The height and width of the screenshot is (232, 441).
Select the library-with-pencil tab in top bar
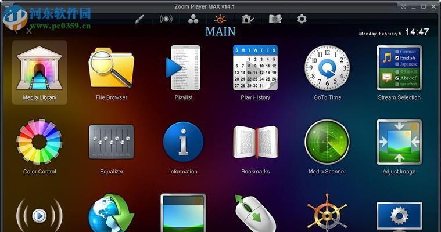[x=248, y=19]
